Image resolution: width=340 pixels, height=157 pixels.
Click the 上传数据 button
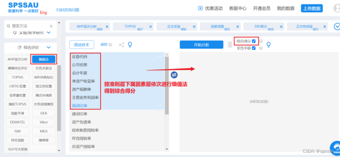312,9
